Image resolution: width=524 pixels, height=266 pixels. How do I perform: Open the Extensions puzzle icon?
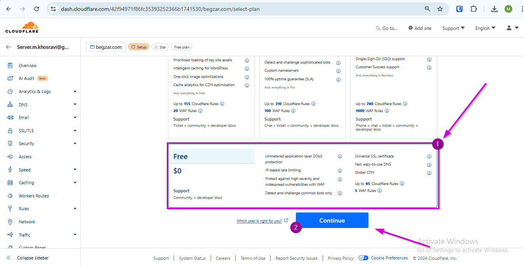click(473, 9)
